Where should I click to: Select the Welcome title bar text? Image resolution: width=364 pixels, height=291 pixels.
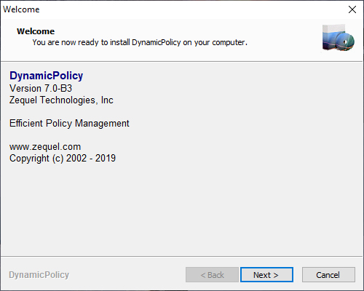(21, 9)
